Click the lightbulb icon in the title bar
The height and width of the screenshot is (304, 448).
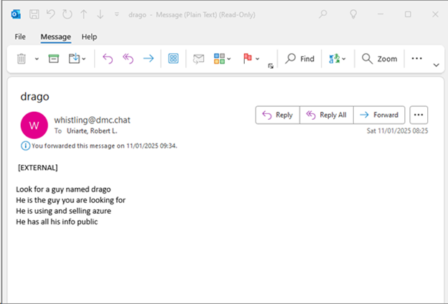click(353, 14)
